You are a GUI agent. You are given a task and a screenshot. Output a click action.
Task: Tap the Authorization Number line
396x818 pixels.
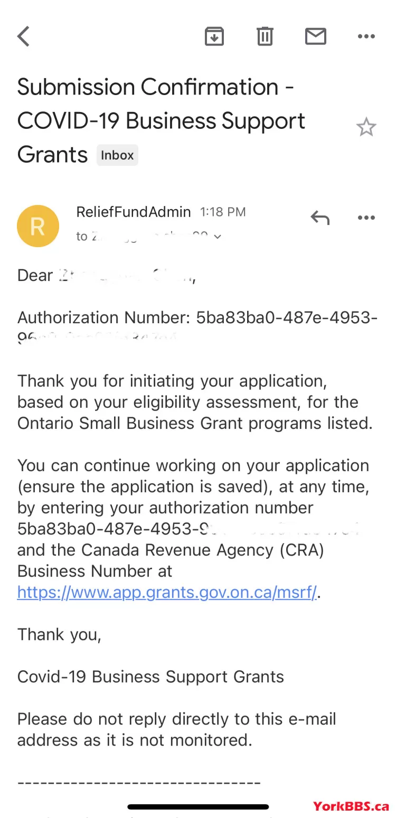(197, 327)
